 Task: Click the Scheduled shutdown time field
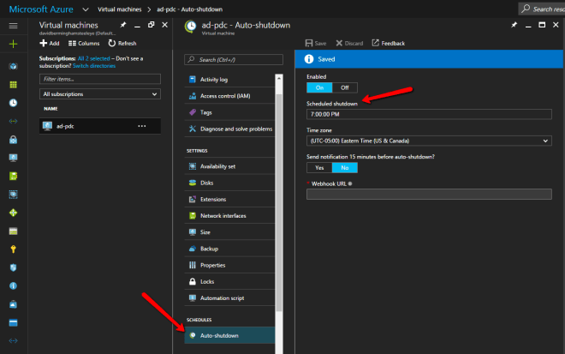tap(428, 114)
